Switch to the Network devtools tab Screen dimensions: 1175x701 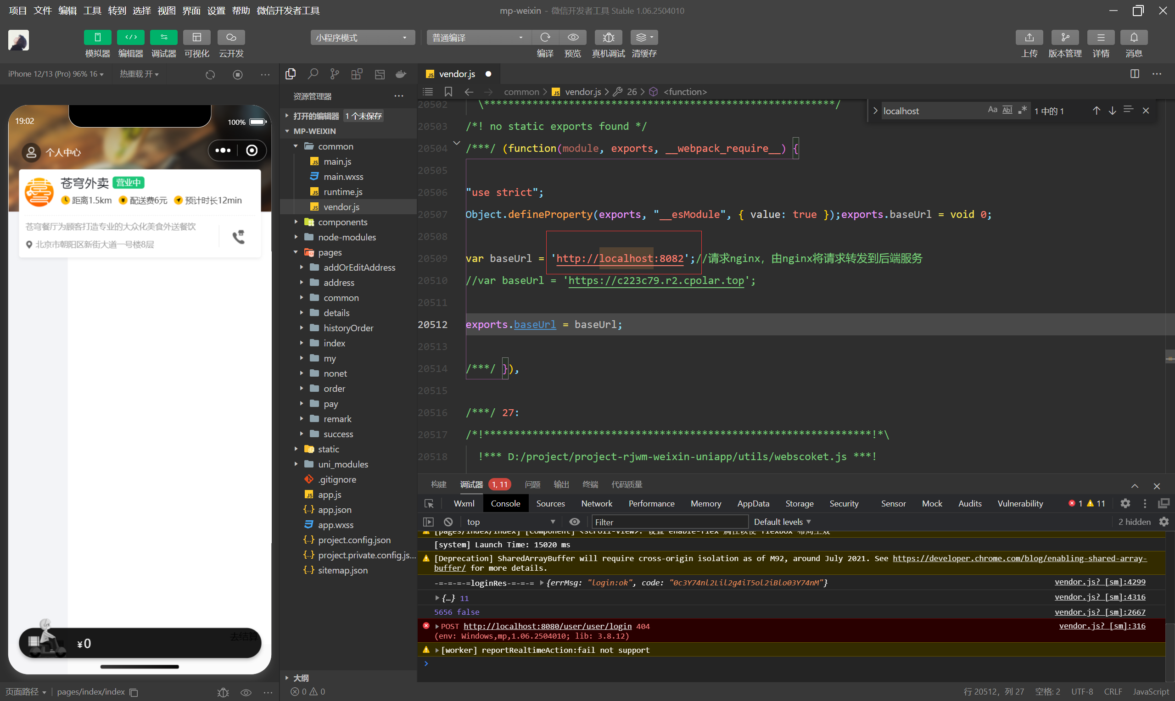pos(596,504)
